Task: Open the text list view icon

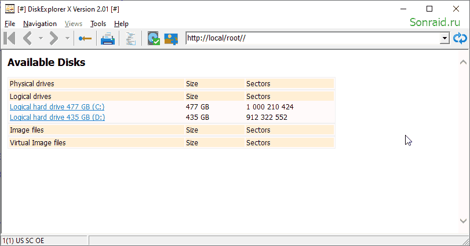Action: [x=130, y=39]
